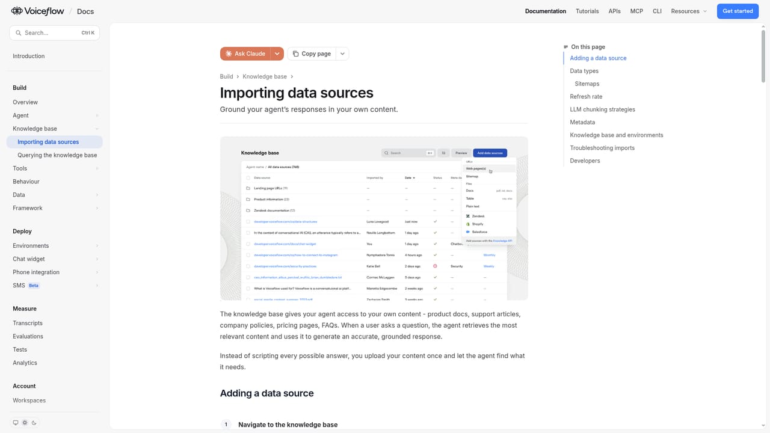
Task: Open the Copy page dropdown arrow
Action: point(342,54)
